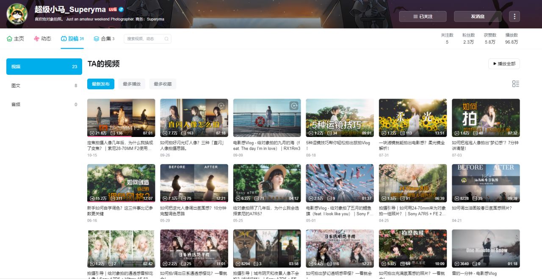Open the ocean pier Vlog thumbnail dated 09-09
Image resolution: width=542 pixels, height=279 pixels.
[x=267, y=118]
